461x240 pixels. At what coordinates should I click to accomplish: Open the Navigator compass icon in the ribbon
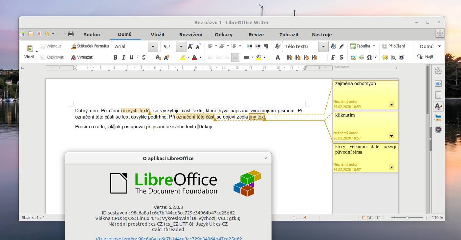click(402, 57)
